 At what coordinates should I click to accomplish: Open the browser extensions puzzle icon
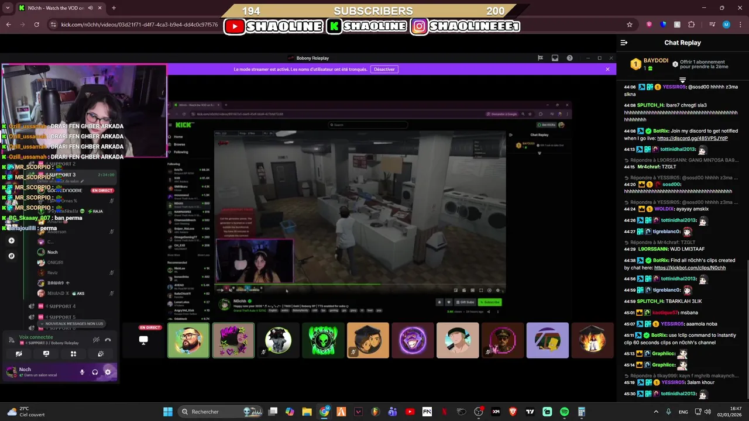tap(692, 25)
